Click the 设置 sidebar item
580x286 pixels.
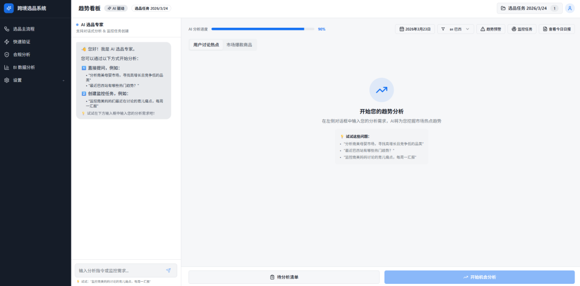[35, 80]
